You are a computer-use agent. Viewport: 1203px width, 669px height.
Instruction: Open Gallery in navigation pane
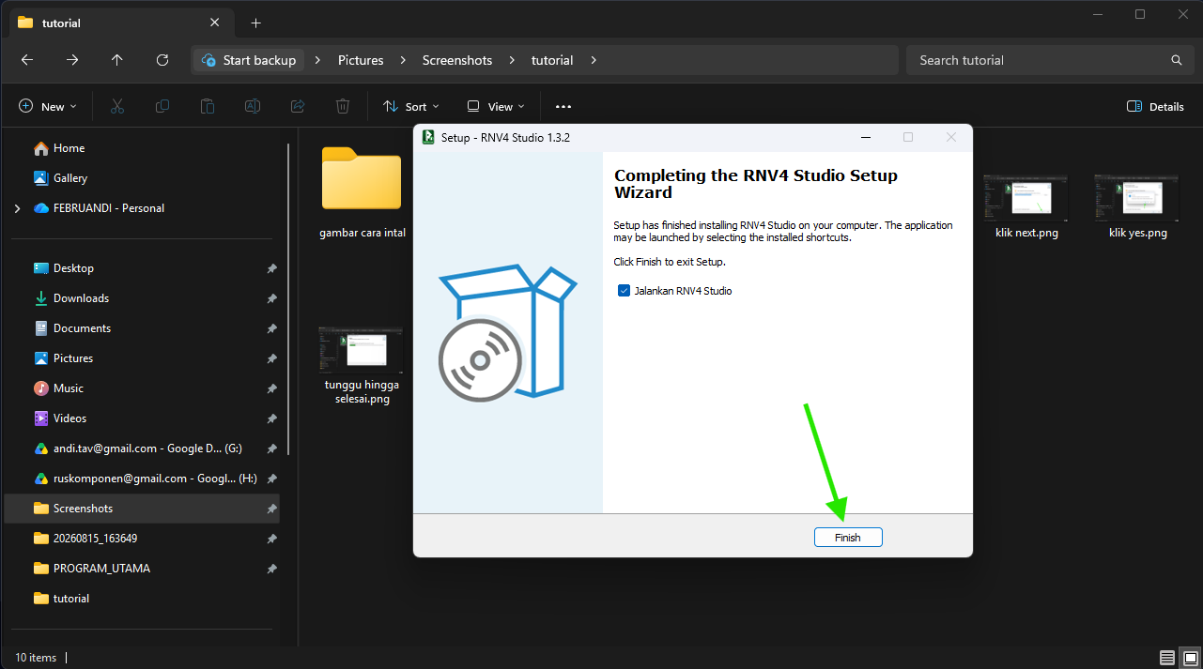pos(69,178)
